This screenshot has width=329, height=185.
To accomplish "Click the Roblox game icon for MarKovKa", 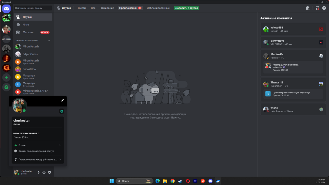I will 321,56.
